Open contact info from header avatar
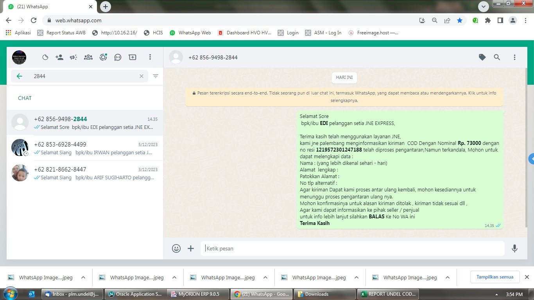Viewport: 534px width, 300px height. tap(176, 57)
